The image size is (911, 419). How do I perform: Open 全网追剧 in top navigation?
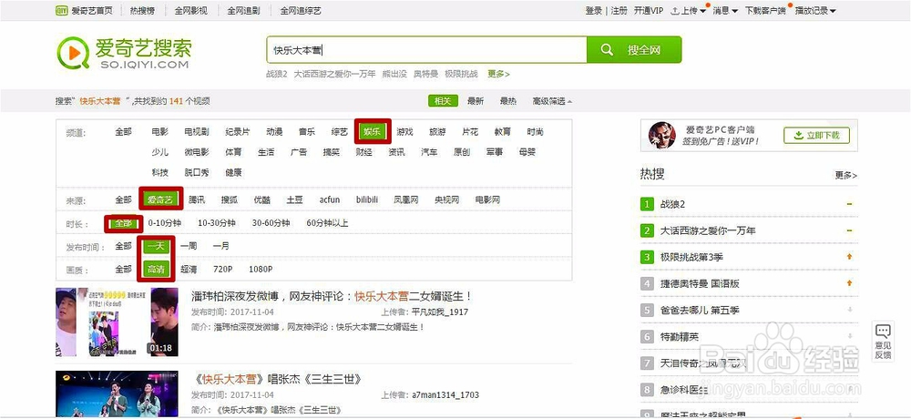[243, 10]
